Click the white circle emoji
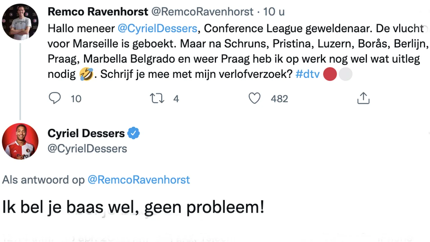430x242 pixels. pyautogui.click(x=345, y=74)
